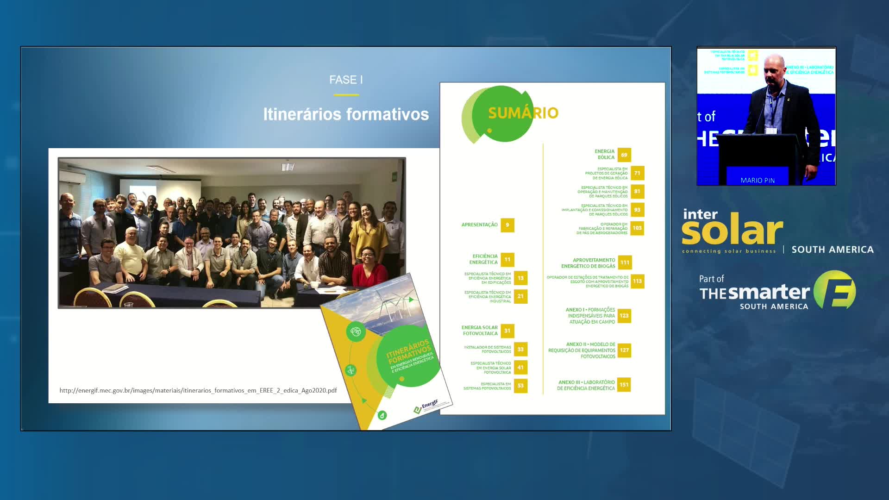Viewport: 889px width, 500px height.
Task: Click page number box 113
Action: coord(638,281)
